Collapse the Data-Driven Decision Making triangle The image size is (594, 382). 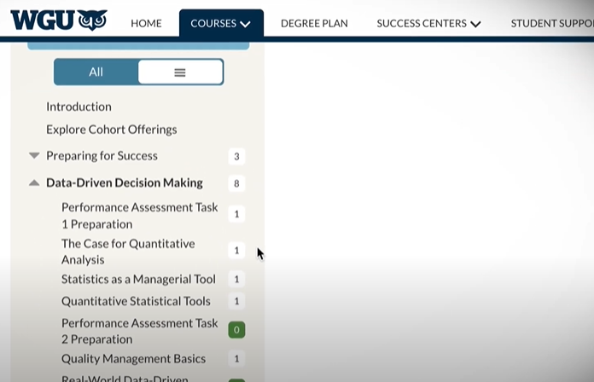(34, 183)
